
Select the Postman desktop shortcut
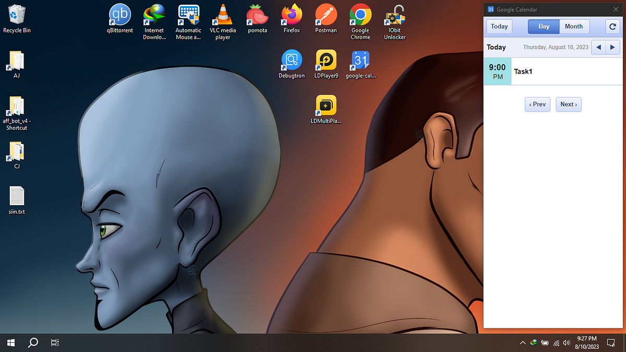pos(326,19)
